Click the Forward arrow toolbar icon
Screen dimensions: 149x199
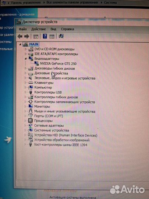[26, 36]
